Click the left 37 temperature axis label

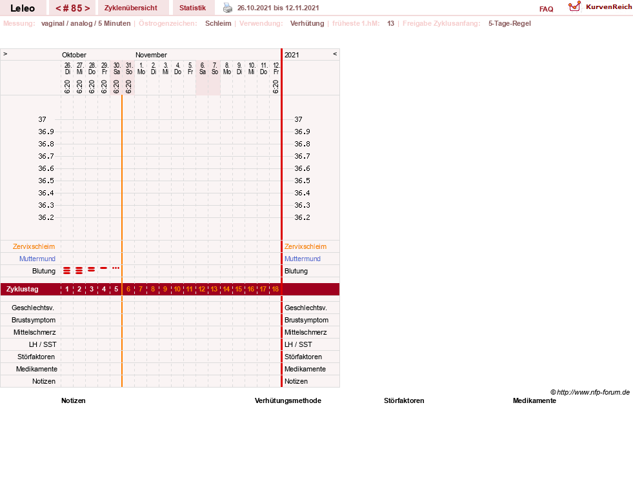43,119
